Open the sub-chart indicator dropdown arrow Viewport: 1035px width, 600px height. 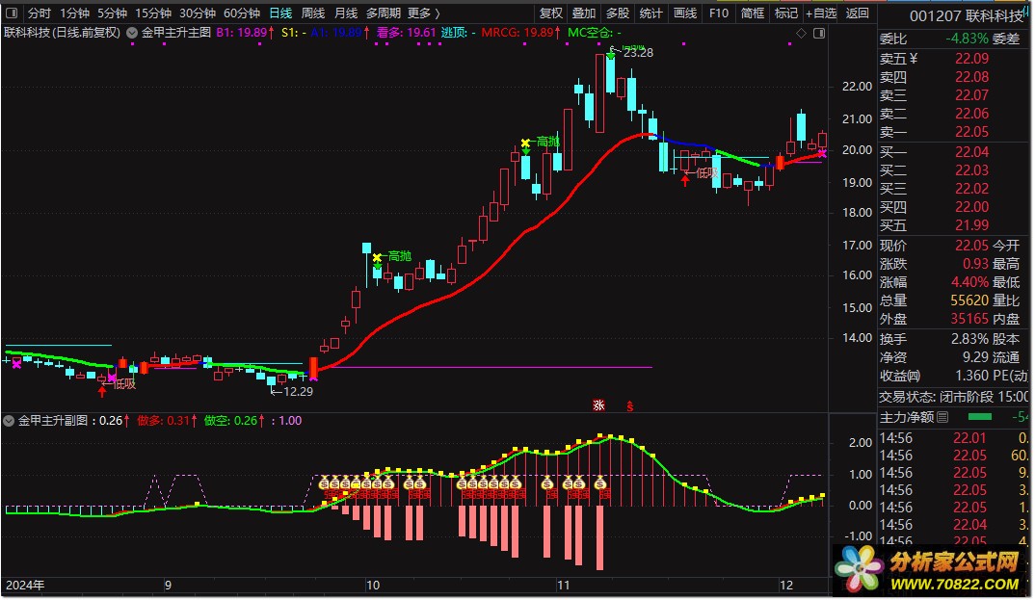coord(9,421)
